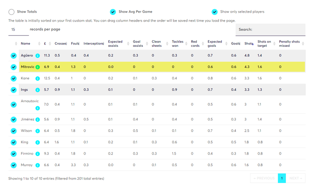
Task: Open the records per page dropdown
Action: [19, 29]
